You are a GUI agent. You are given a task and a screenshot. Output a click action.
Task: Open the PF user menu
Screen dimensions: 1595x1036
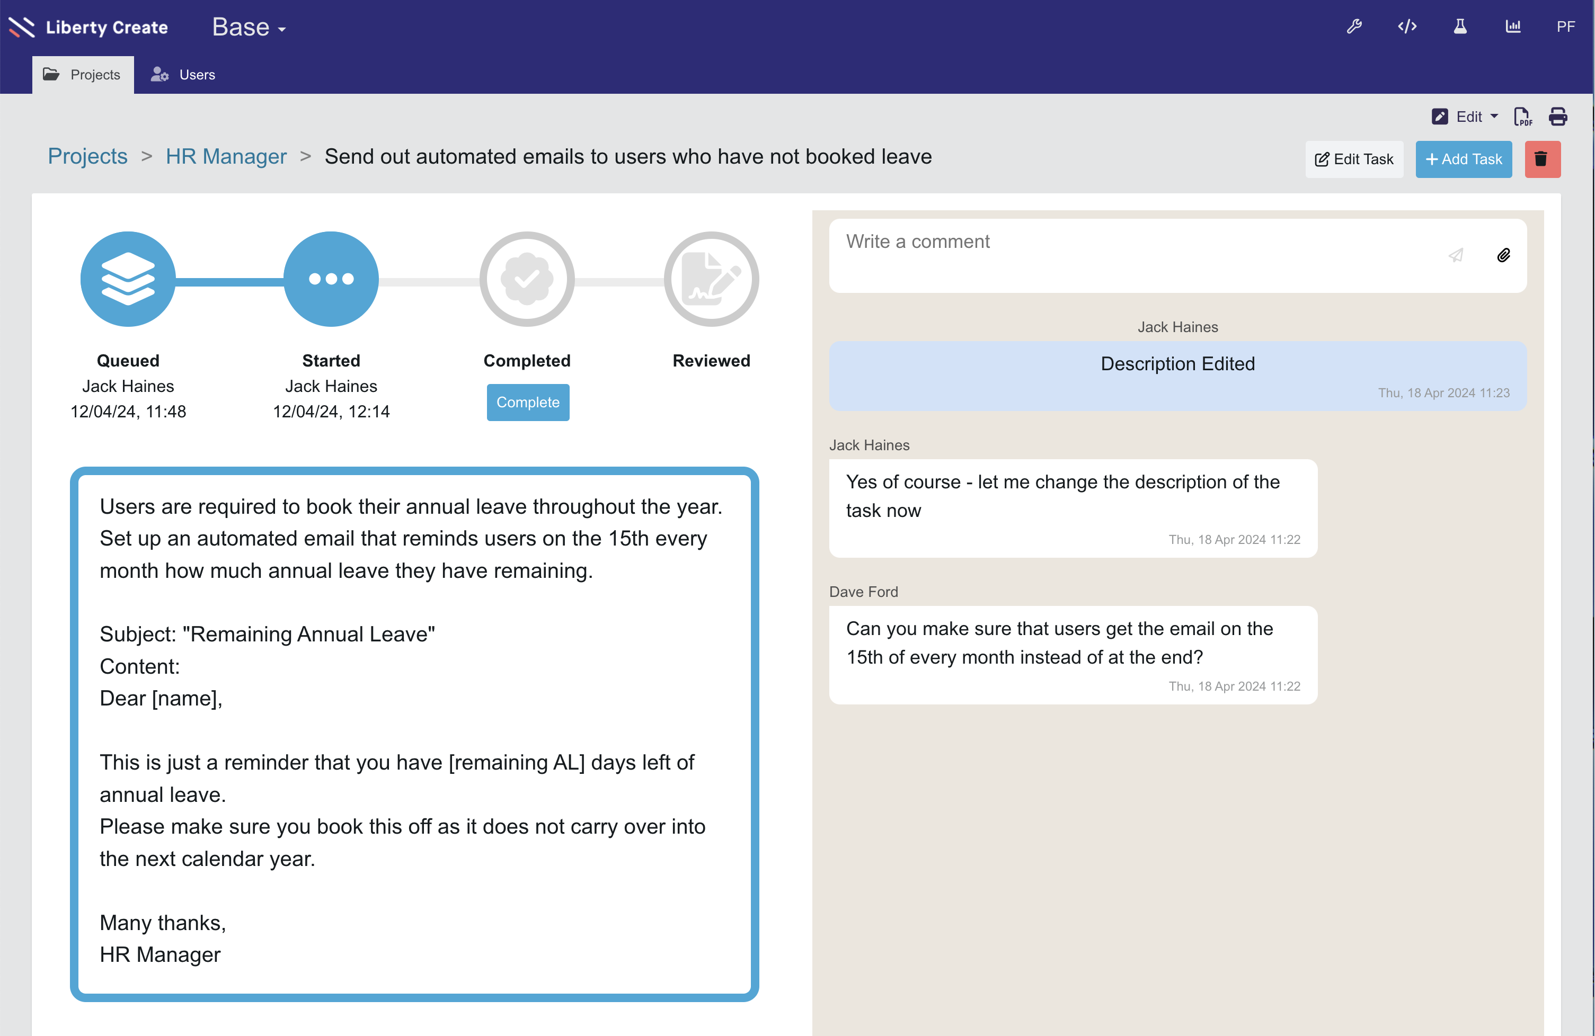(1565, 27)
